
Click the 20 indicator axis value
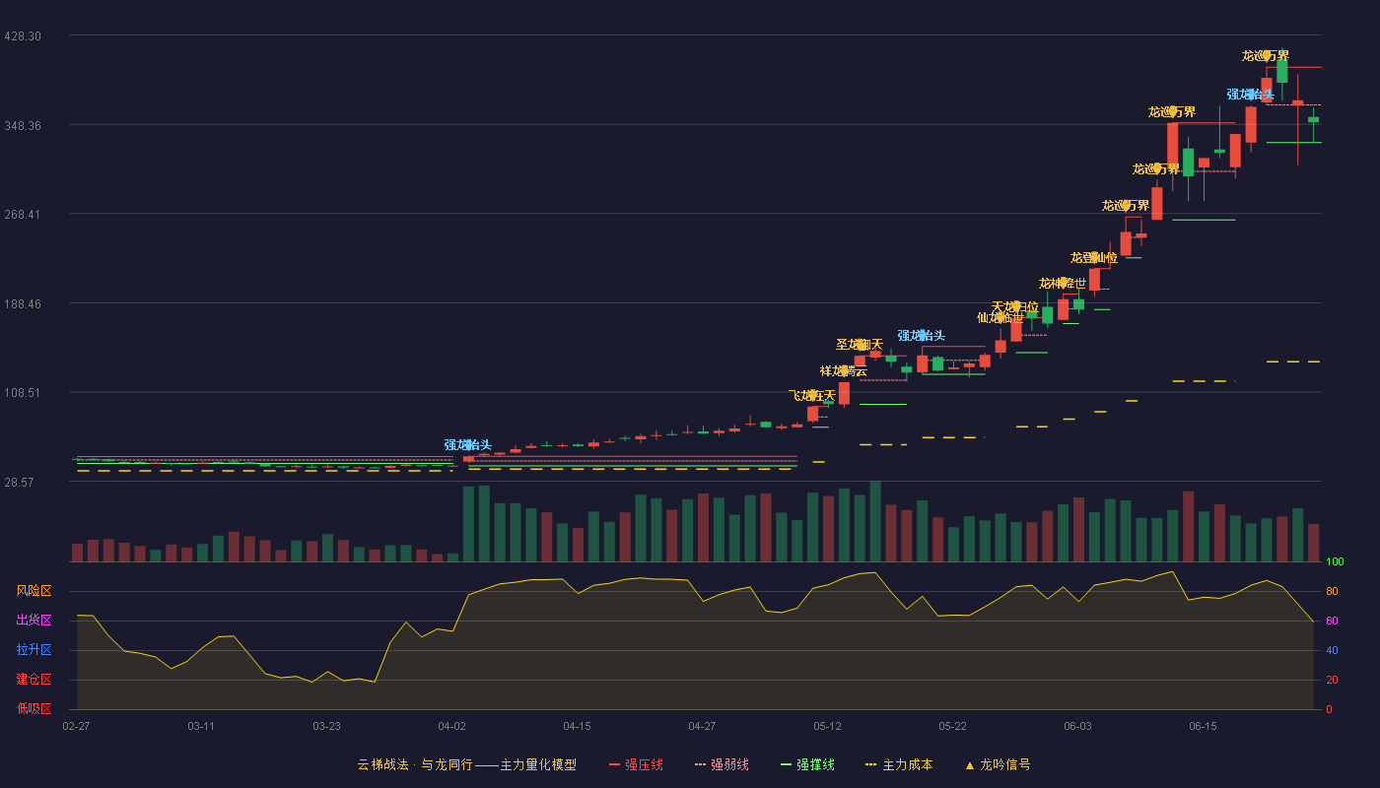1331,680
